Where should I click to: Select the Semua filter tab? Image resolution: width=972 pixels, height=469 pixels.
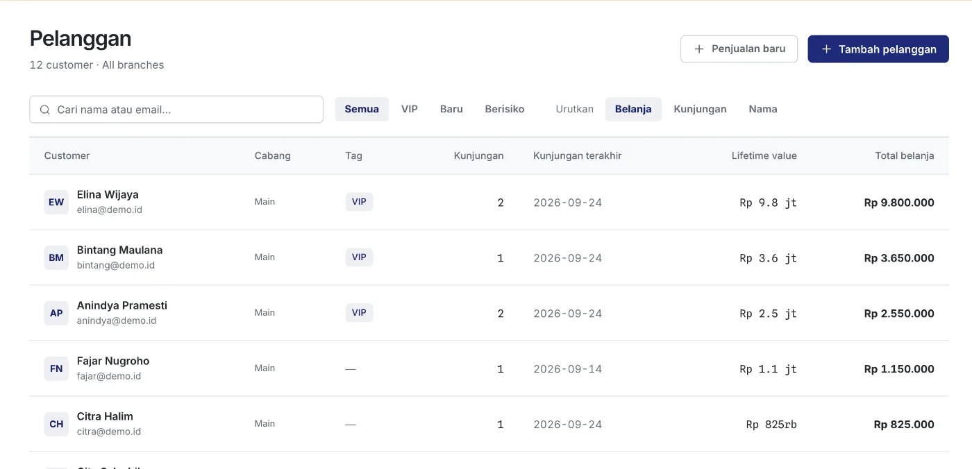362,109
